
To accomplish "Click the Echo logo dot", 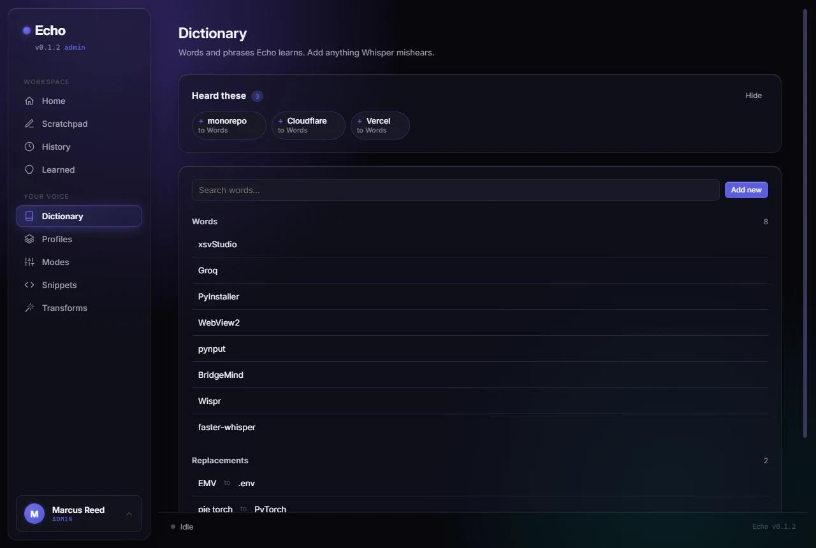I will click(27, 31).
